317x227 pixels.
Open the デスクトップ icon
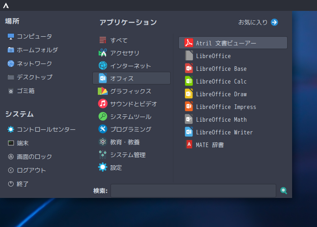click(11, 77)
